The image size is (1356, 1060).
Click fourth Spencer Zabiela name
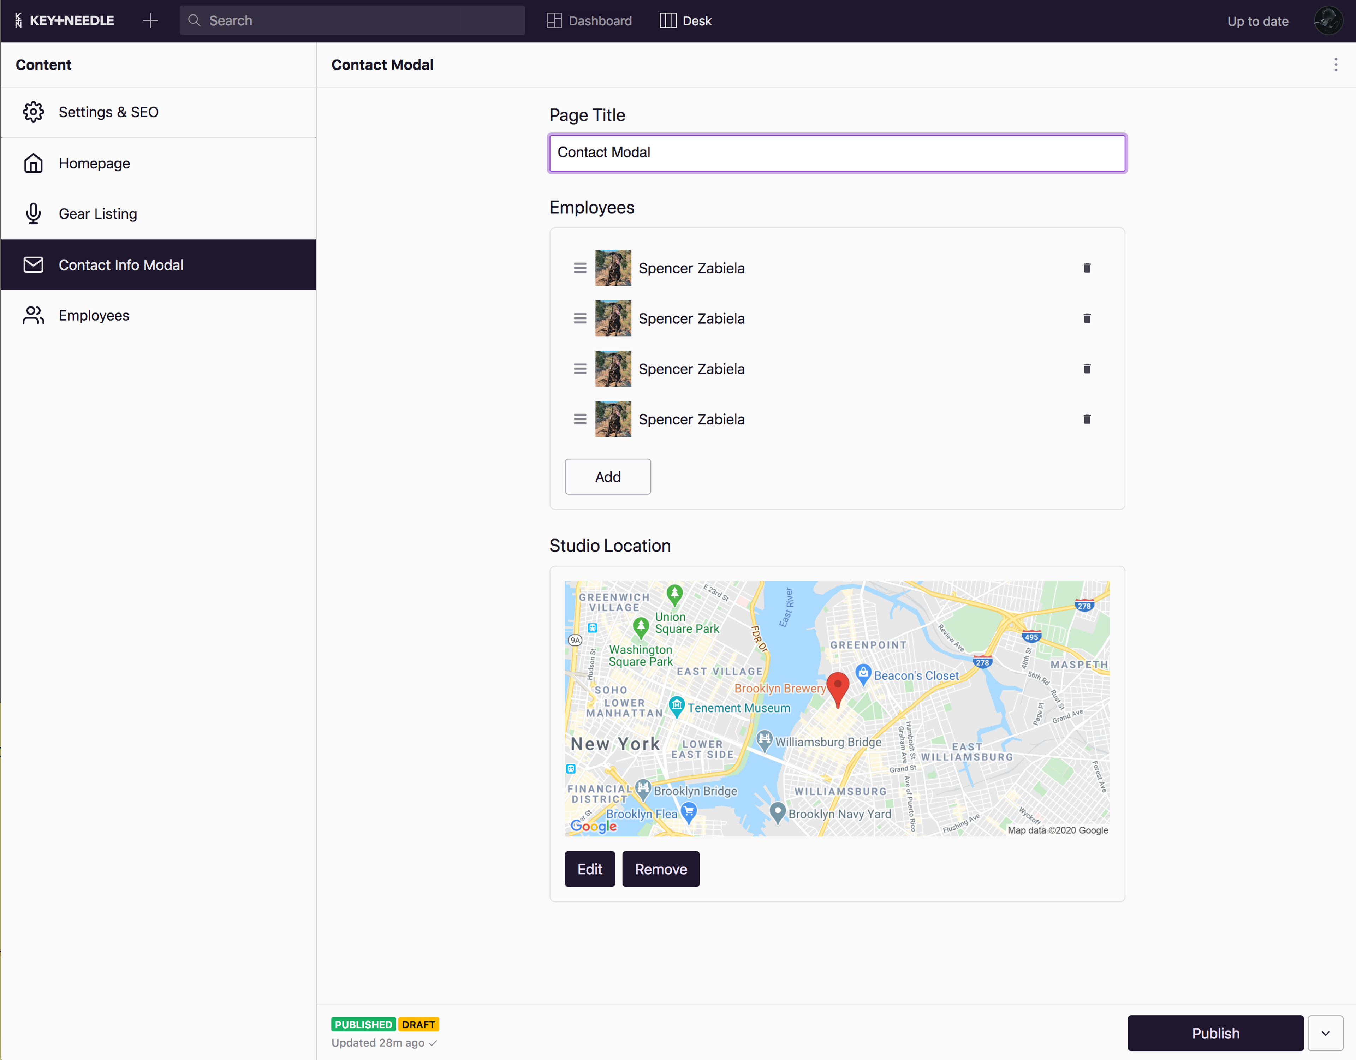pyautogui.click(x=691, y=419)
